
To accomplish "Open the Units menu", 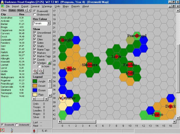I will [x=57, y=6].
